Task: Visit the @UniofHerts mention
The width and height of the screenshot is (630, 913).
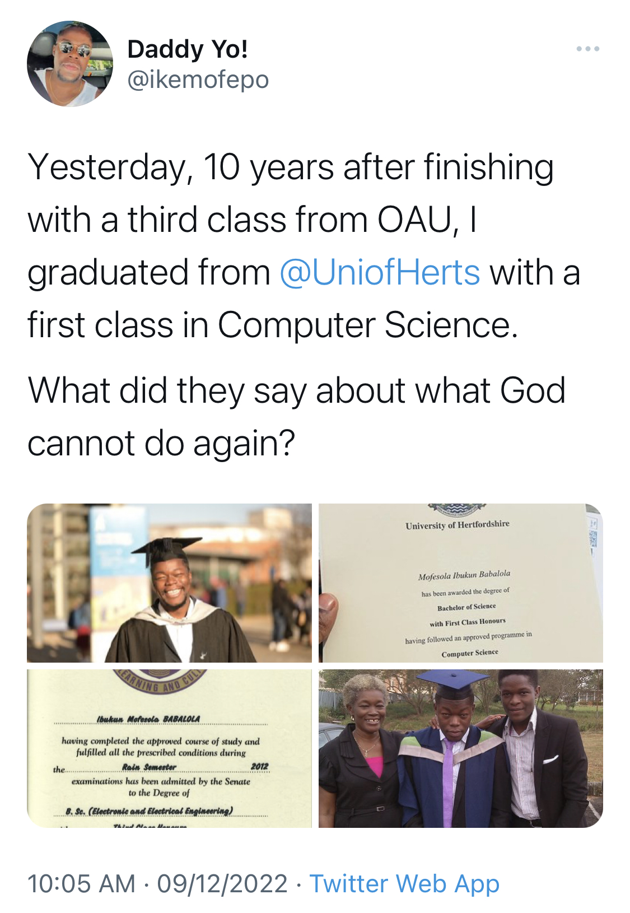Action: 380,272
